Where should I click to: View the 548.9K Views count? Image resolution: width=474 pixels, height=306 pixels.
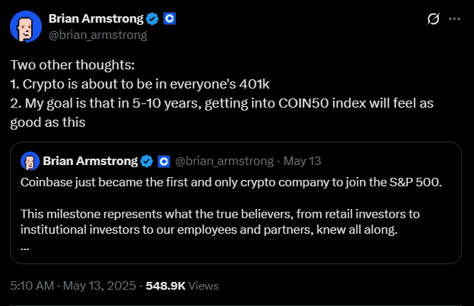(182, 285)
